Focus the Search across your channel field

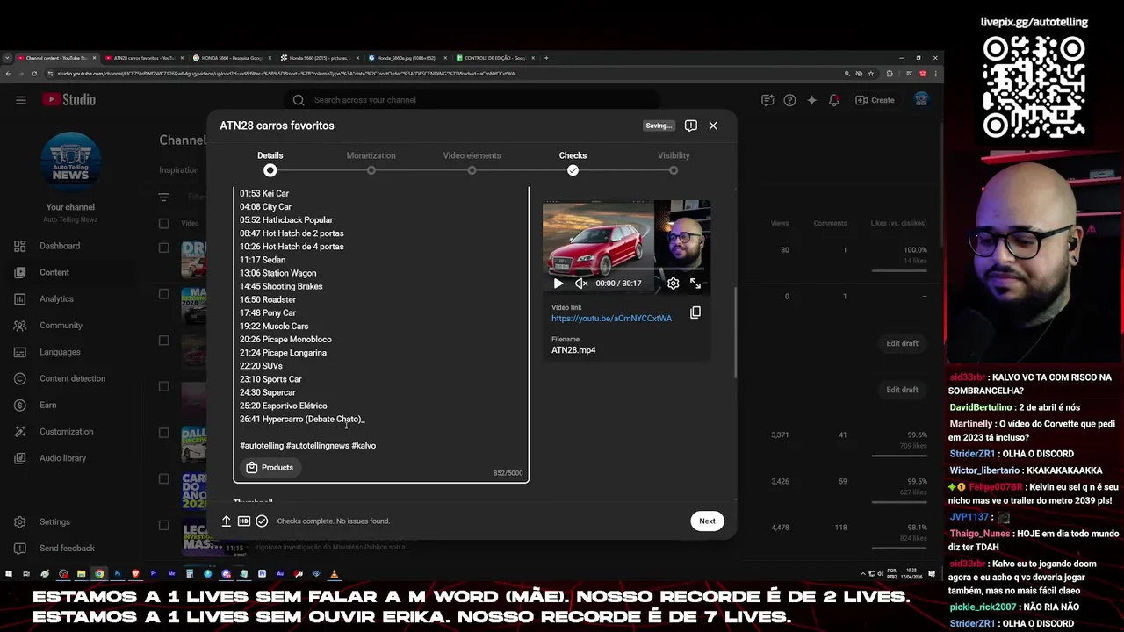tap(474, 100)
